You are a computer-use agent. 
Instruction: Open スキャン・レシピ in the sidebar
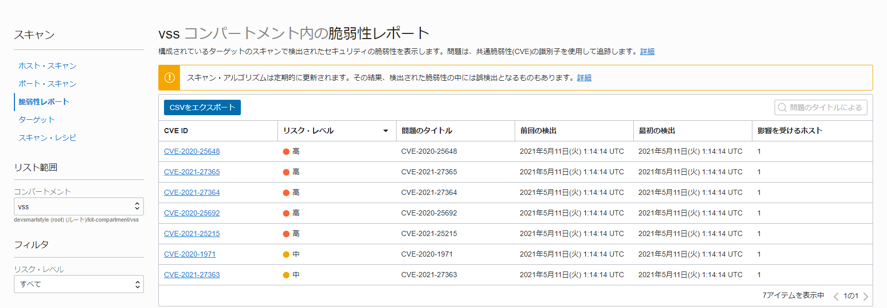point(47,138)
